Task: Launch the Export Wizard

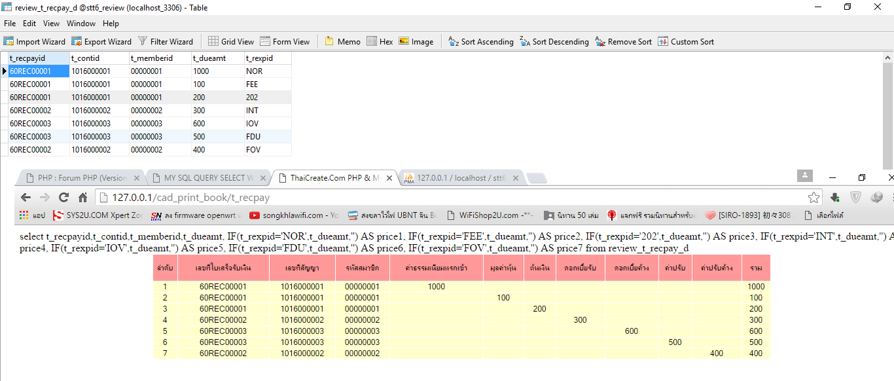Action: 101,41
